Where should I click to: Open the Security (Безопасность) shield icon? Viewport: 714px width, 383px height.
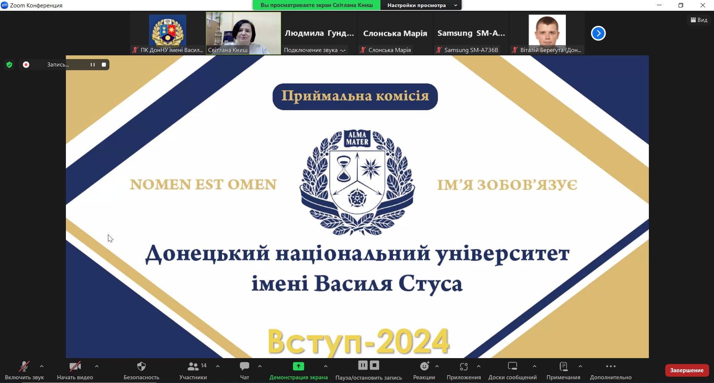click(141, 367)
